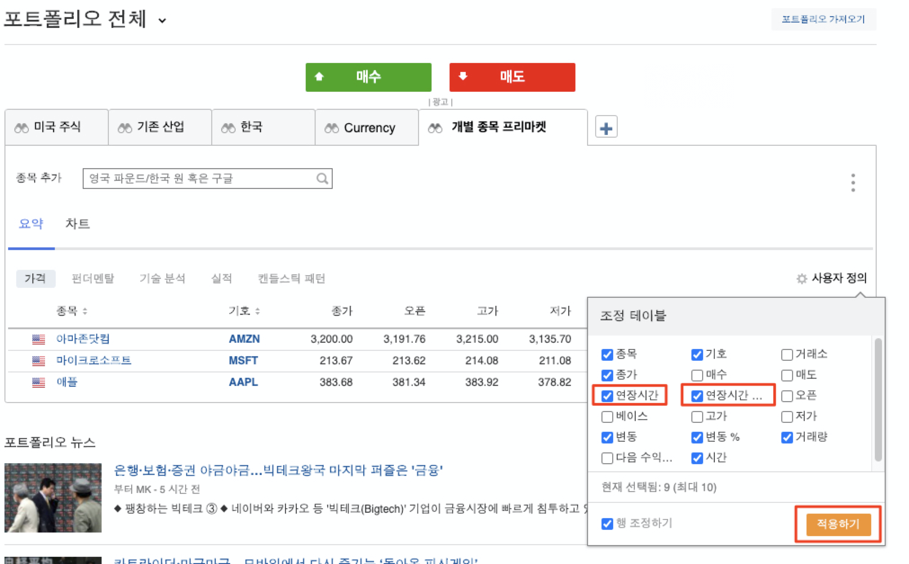
Task: Sort by the 종목 column header arrows
Action: point(85,311)
